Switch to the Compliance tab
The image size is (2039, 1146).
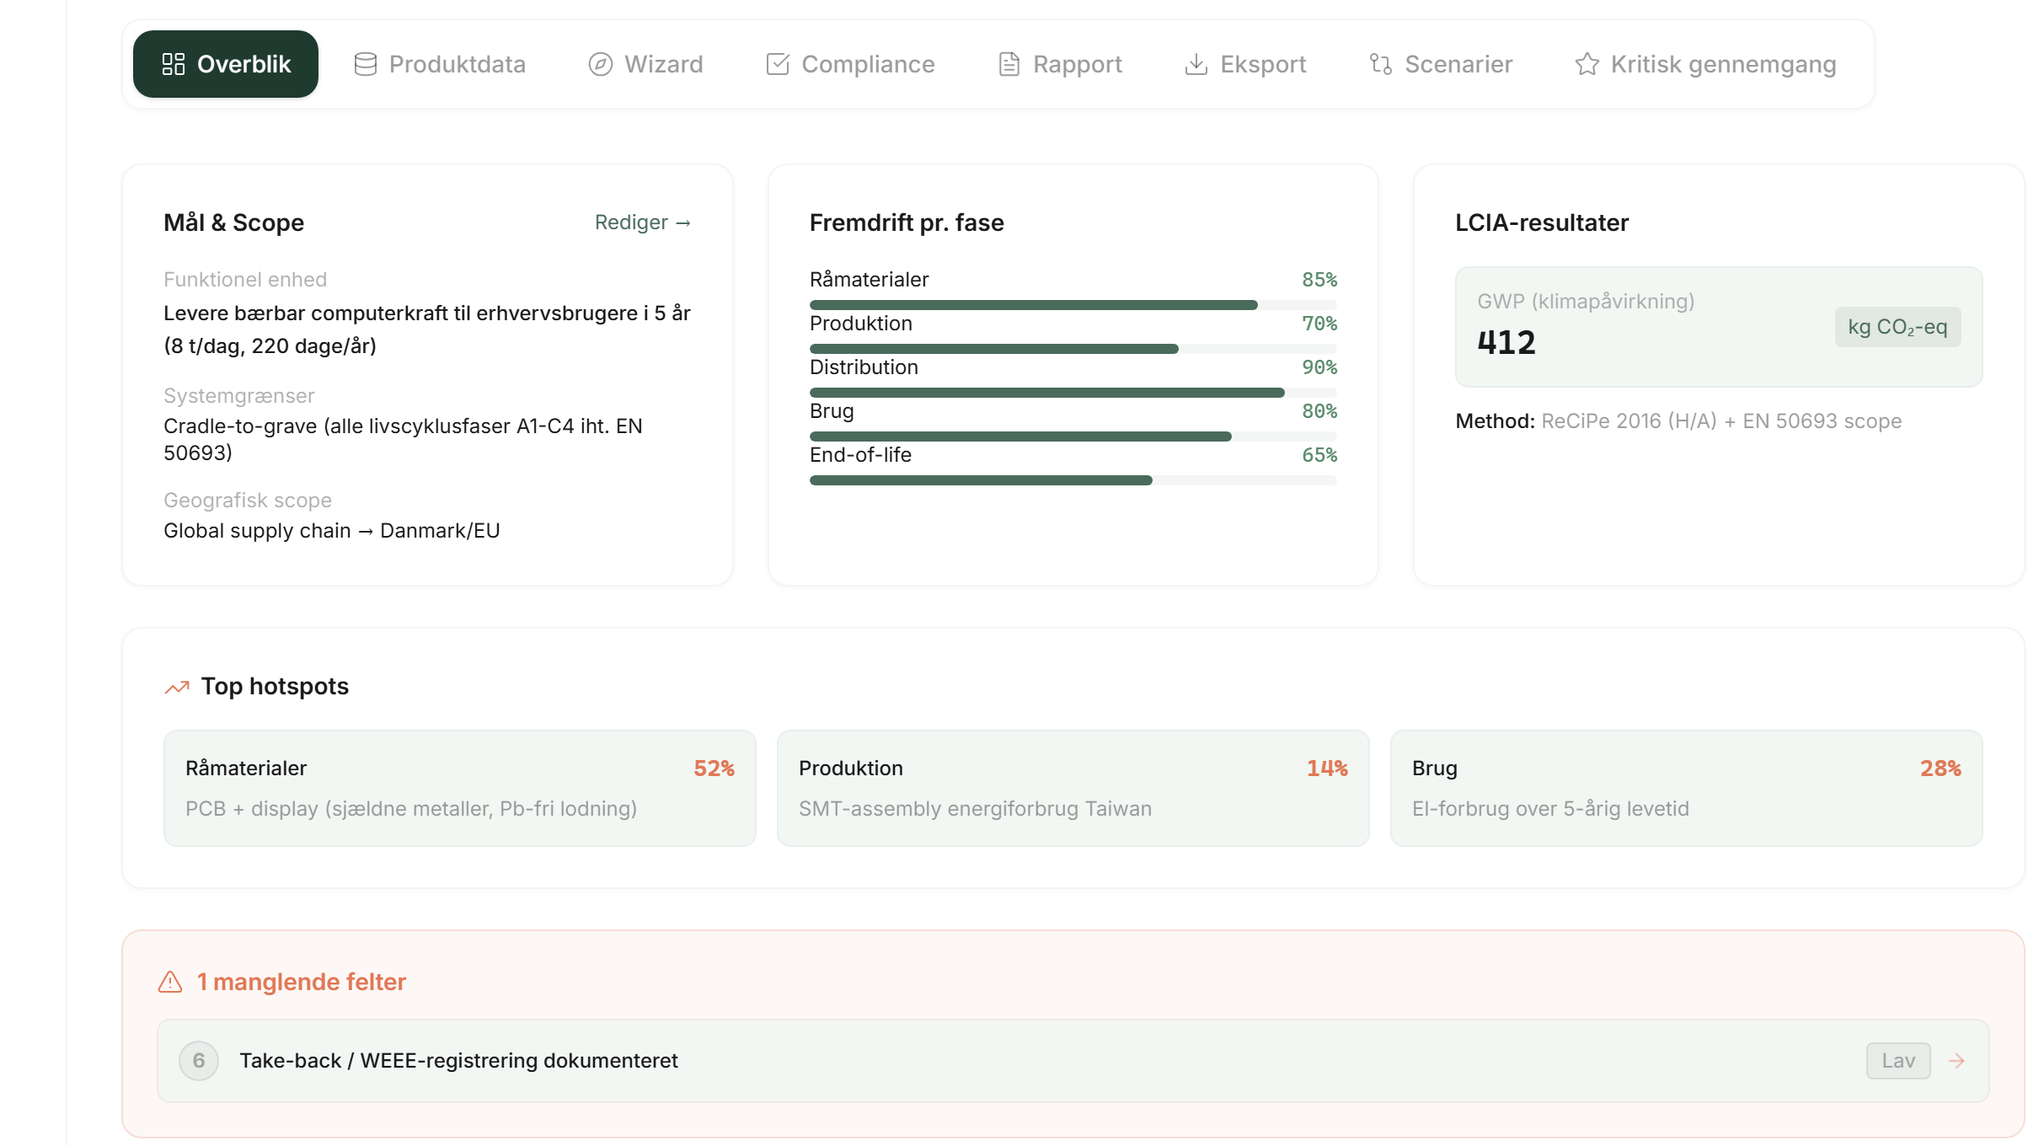point(850,64)
